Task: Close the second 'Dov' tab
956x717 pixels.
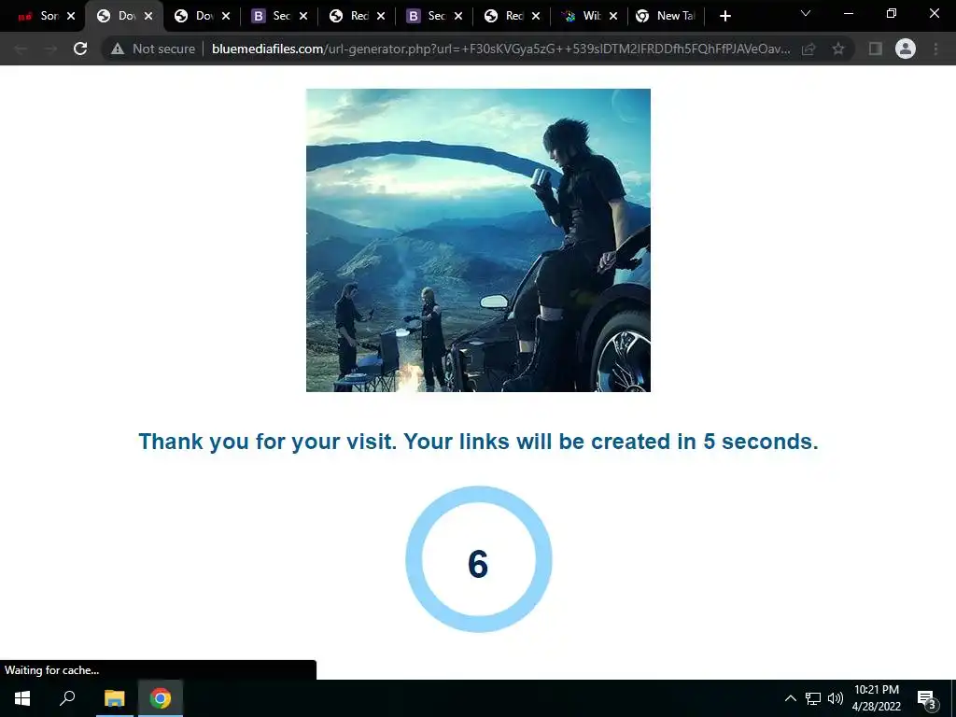Action: [x=226, y=17]
